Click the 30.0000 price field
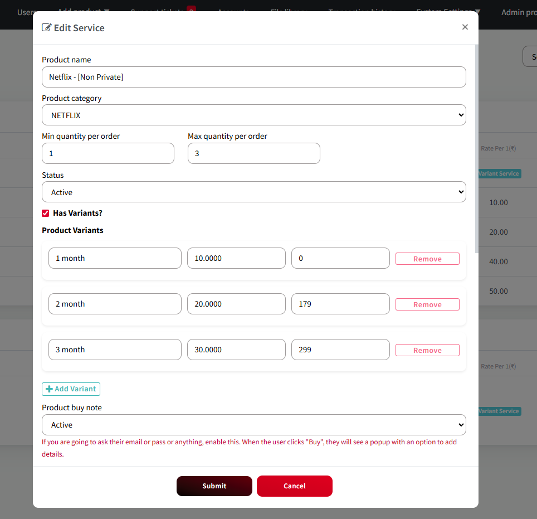537x519 pixels. tap(236, 350)
